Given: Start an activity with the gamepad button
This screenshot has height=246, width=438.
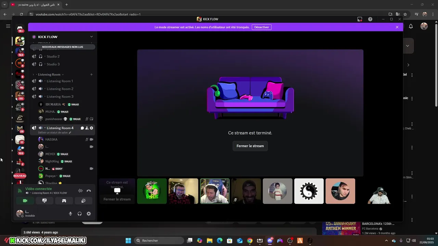Looking at the screenshot, I should coord(64,201).
